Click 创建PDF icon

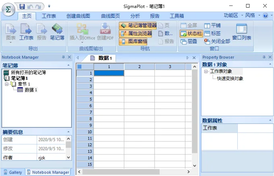coord(105,32)
